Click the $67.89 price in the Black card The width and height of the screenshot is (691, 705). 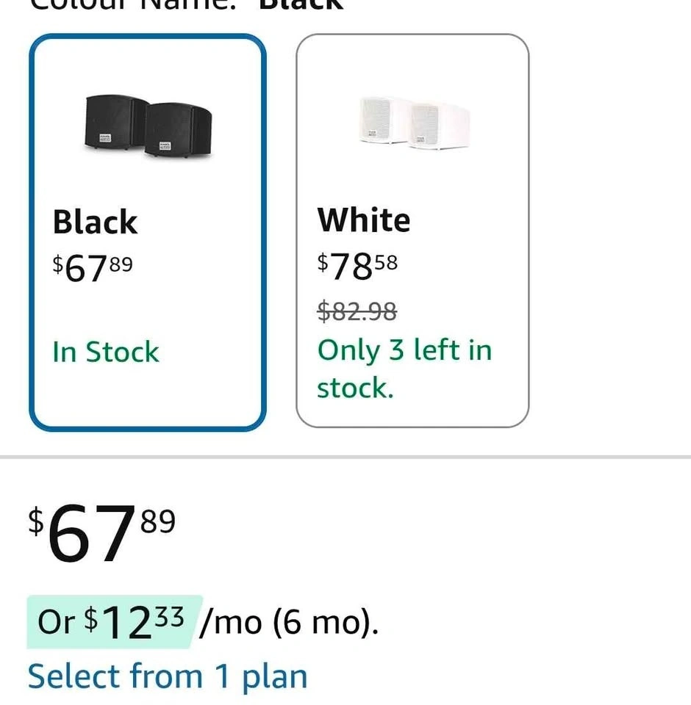pos(93,267)
